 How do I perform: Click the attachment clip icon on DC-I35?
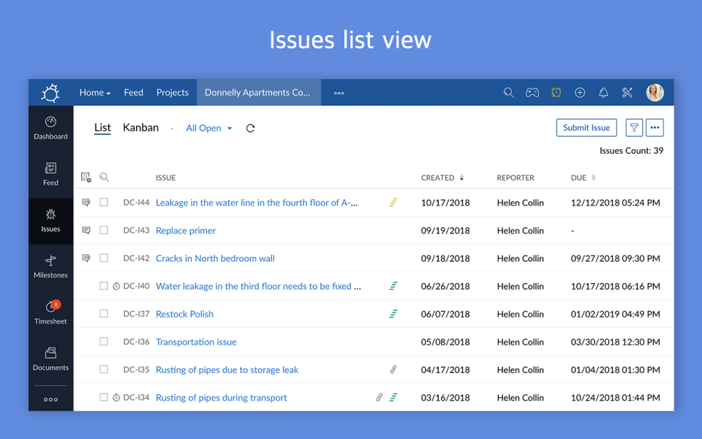pyautogui.click(x=393, y=369)
